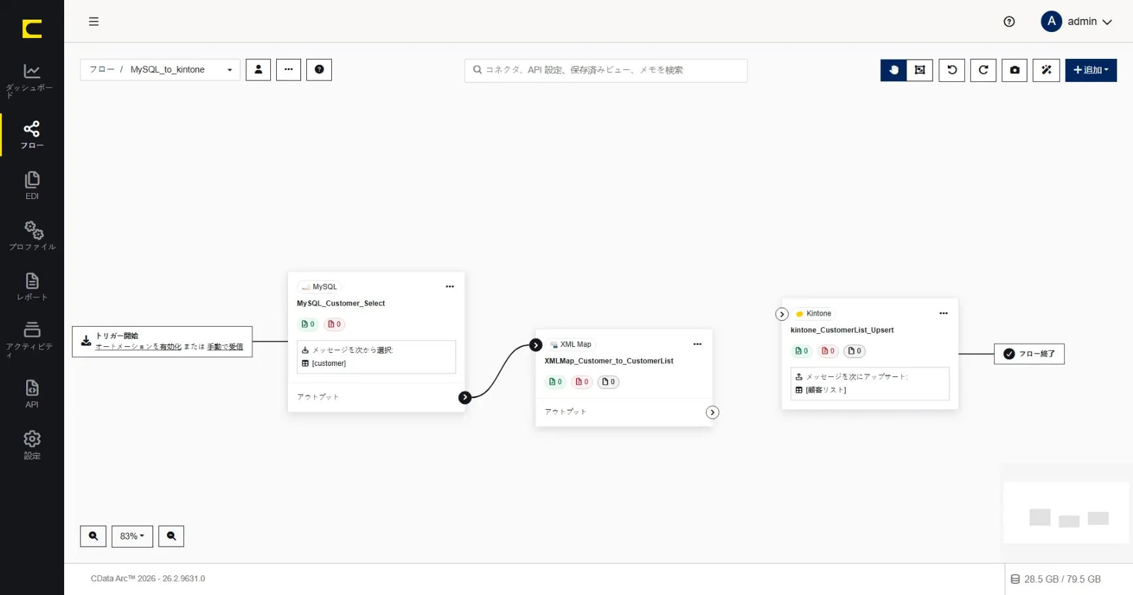View MySQL connector success count badge
This screenshot has height=595, width=1133.
point(308,324)
